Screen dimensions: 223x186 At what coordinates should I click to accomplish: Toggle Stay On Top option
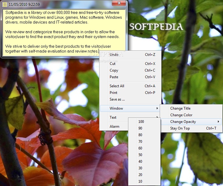191,128
